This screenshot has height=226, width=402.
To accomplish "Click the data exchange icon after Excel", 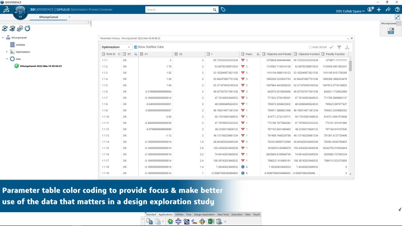I will pyautogui.click(x=219, y=221).
